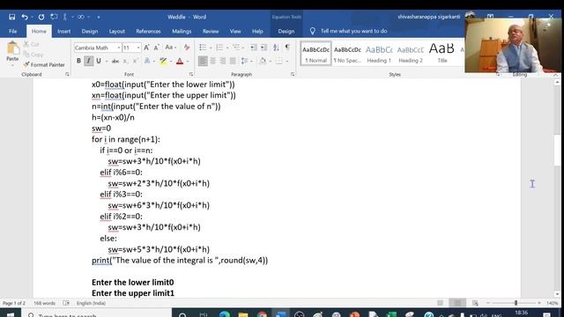Sort the selected paragraphs

click(276, 48)
